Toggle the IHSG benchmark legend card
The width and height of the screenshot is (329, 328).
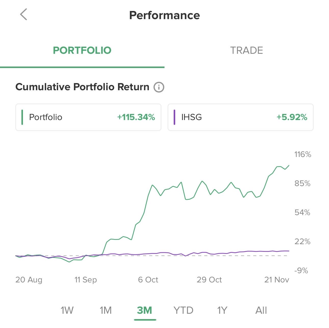pyautogui.click(x=240, y=117)
